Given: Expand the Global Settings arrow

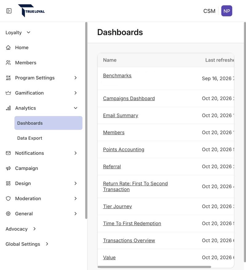Looking at the screenshot, I should coord(47,244).
